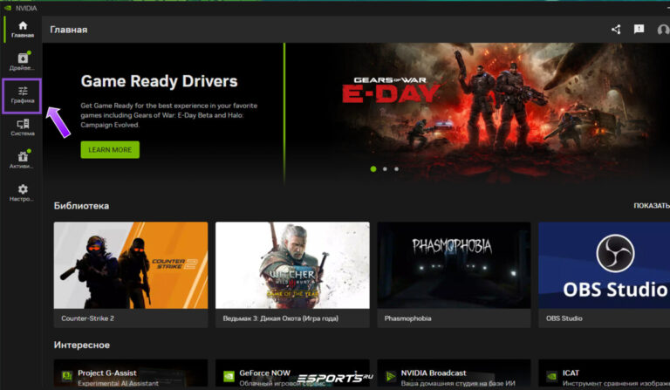Screen dimensions: 670x390
Task: Click the NVIDIA logo in title bar
Action: [8, 8]
